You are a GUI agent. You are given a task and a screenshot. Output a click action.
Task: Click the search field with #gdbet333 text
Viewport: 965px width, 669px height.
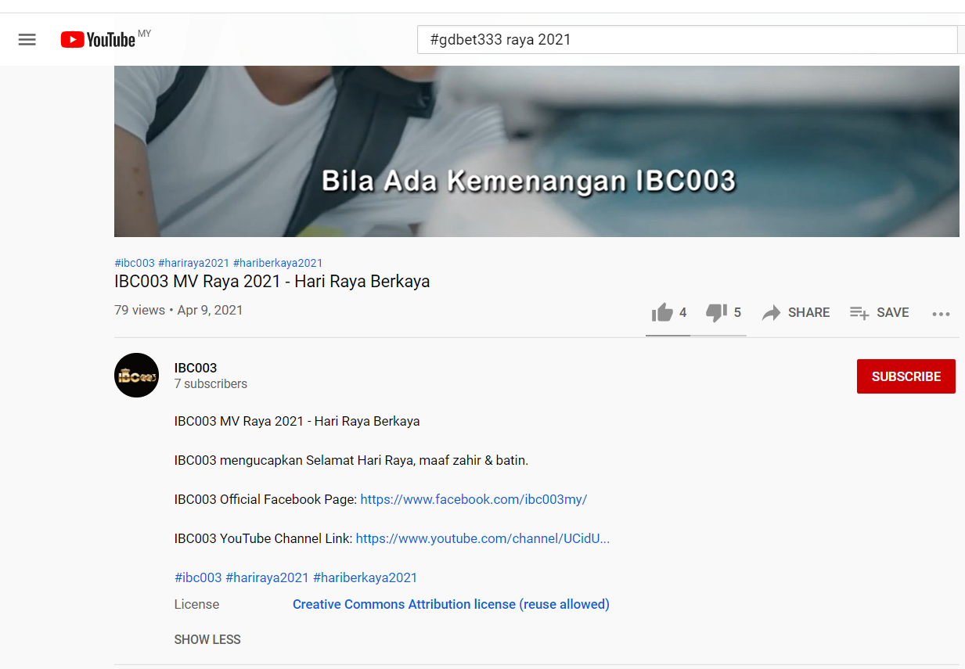687,39
